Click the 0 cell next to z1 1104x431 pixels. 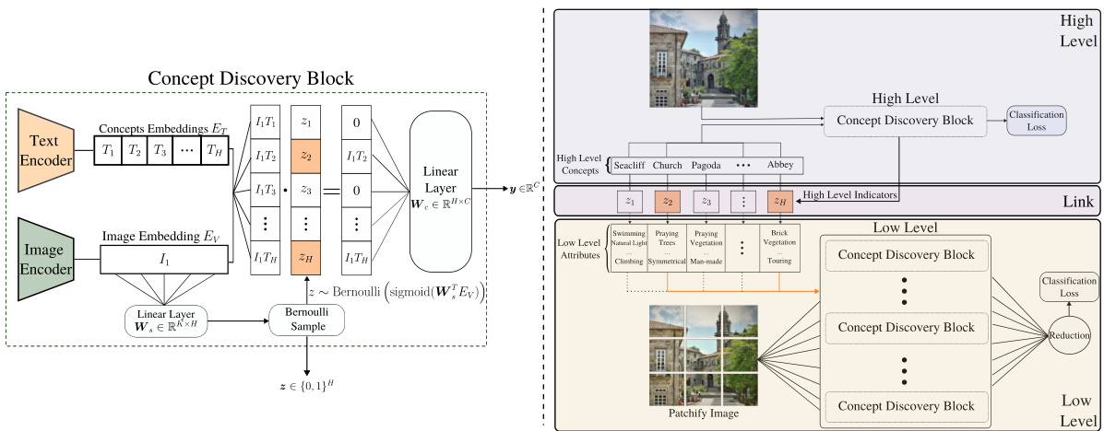[356, 122]
